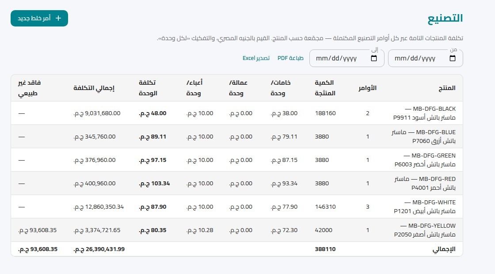Click the الإجمالي totals row label
This screenshot has height=274, width=495.
tap(444, 249)
